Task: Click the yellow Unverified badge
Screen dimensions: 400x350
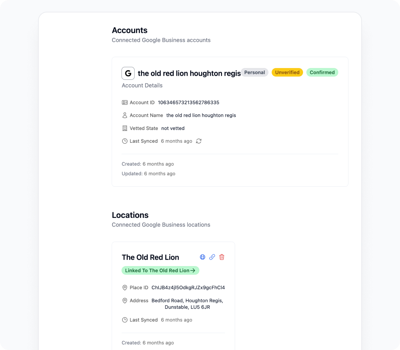Action: 287,72
